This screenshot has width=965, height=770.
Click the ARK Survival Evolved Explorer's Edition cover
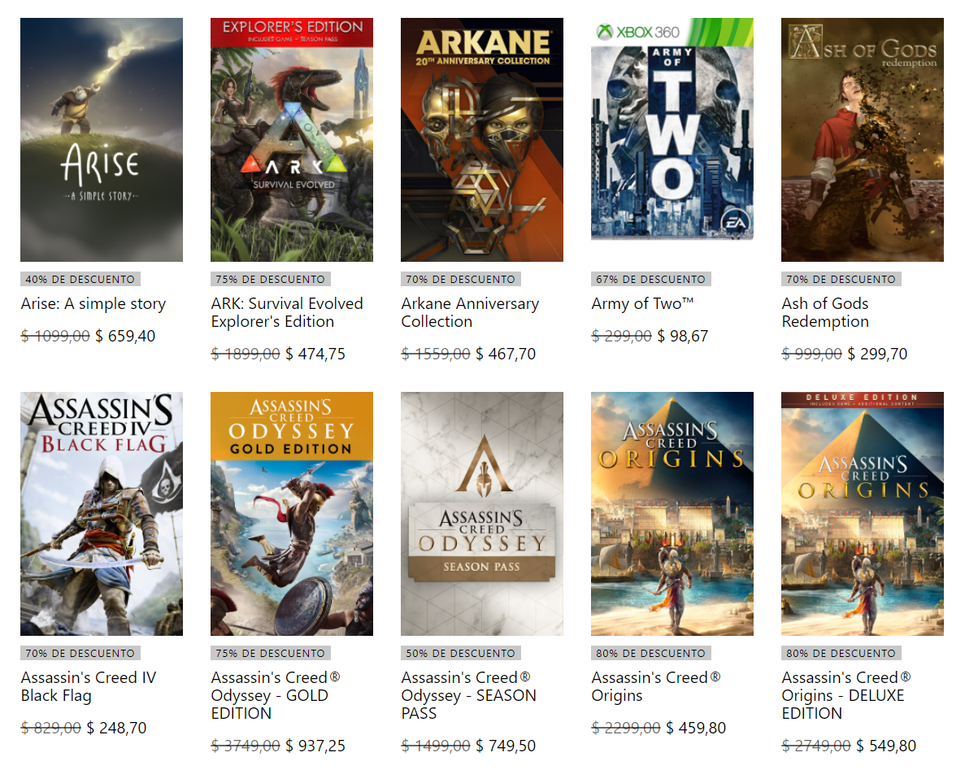click(292, 140)
